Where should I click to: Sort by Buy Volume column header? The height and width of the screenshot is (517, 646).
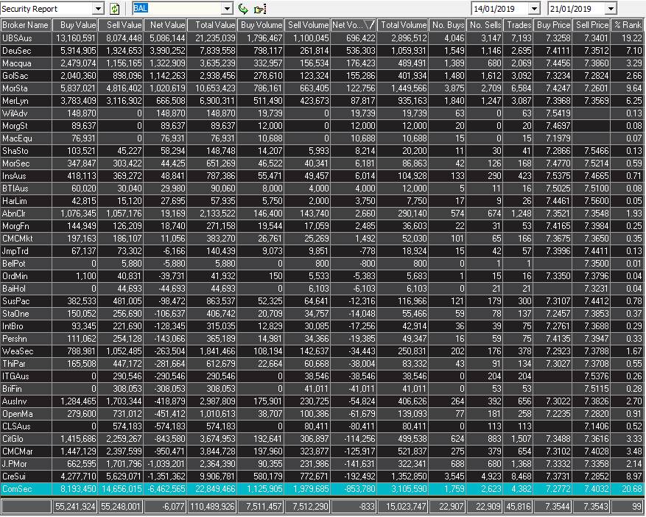pyautogui.click(x=260, y=25)
